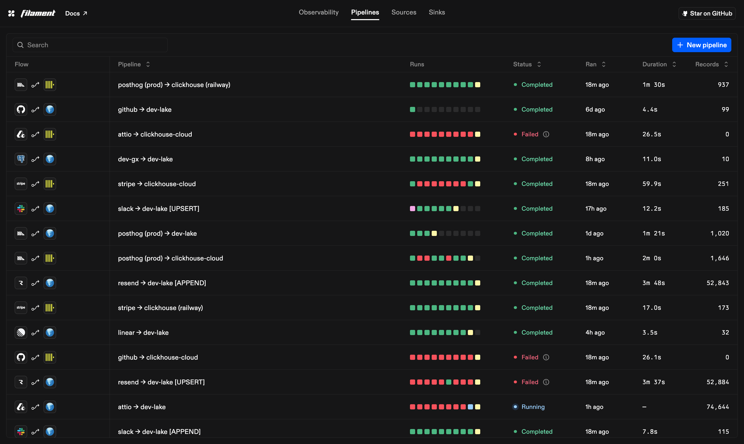The width and height of the screenshot is (744, 444).
Task: Sort by the Duration column
Action: tap(659, 64)
